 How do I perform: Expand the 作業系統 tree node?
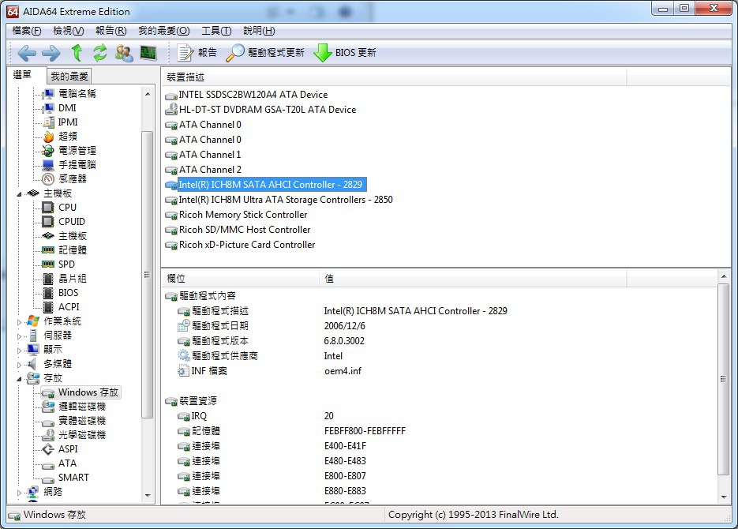pyautogui.click(x=19, y=322)
